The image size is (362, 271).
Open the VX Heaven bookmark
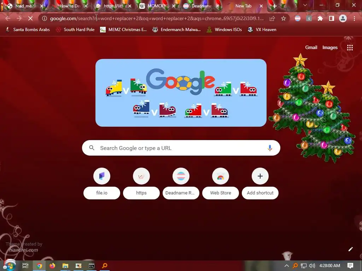click(262, 30)
